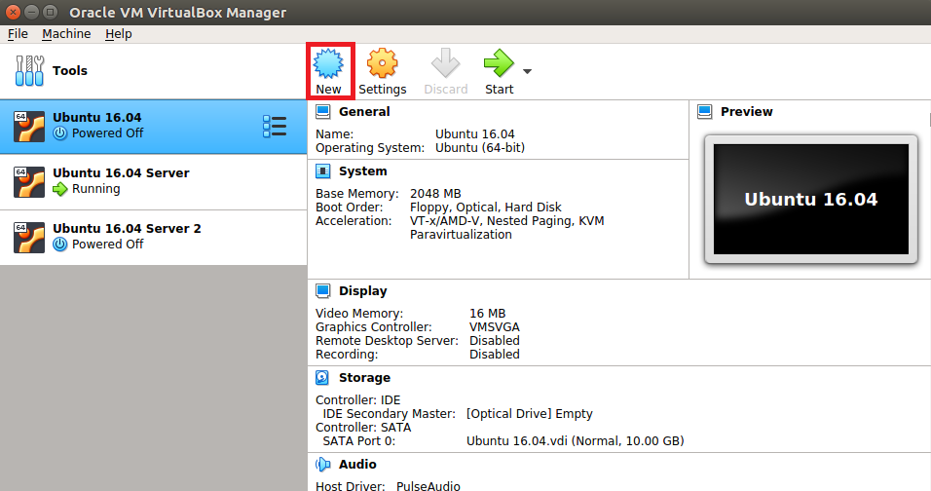Select the Ubuntu 16.04 VM icon
The image size is (931, 491).
tap(29, 127)
